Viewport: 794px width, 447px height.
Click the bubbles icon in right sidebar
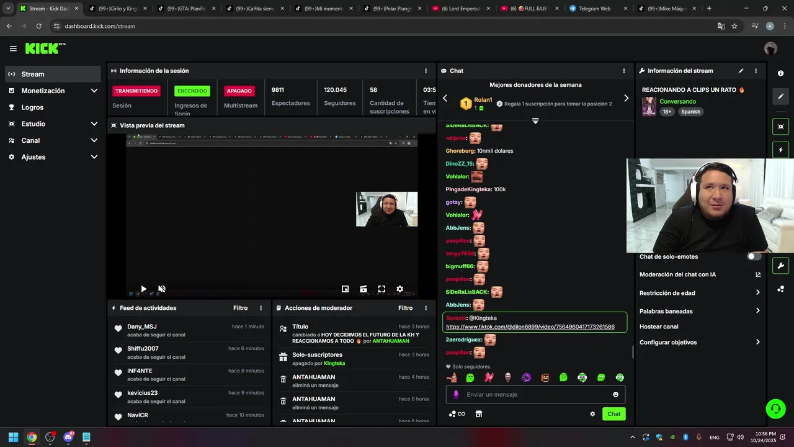pyautogui.click(x=780, y=289)
